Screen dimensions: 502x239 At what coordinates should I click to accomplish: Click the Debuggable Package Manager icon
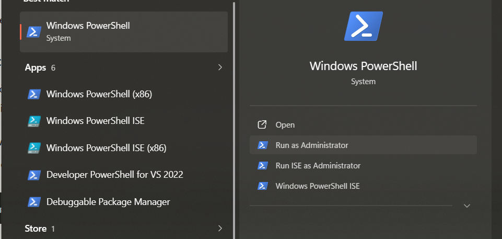click(34, 202)
